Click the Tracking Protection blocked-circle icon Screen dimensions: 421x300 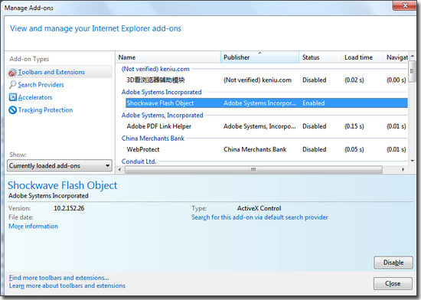12,110
